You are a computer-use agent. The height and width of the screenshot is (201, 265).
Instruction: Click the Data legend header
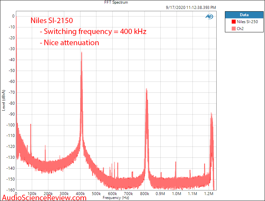tap(244, 15)
